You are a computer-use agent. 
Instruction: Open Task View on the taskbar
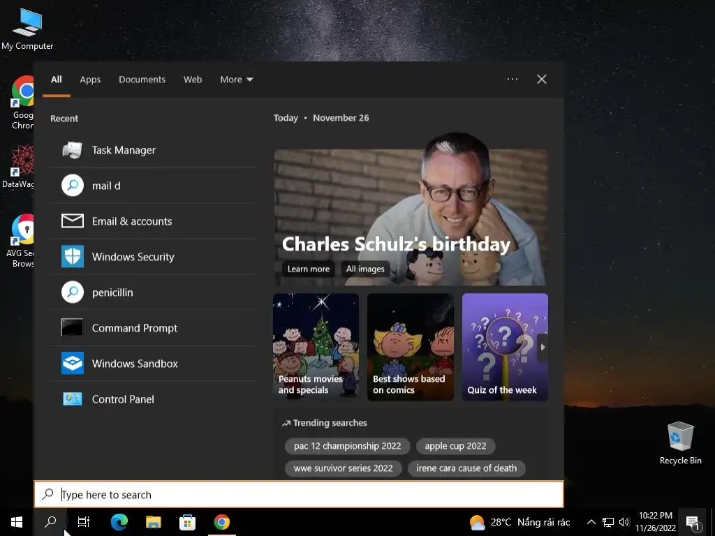pos(84,522)
